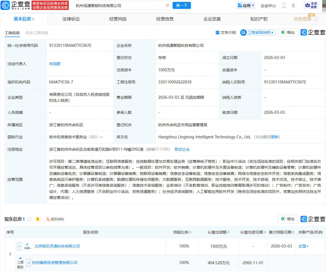Click the info circle beside 股东信息
This screenshot has height=272, width=326.
(29, 219)
